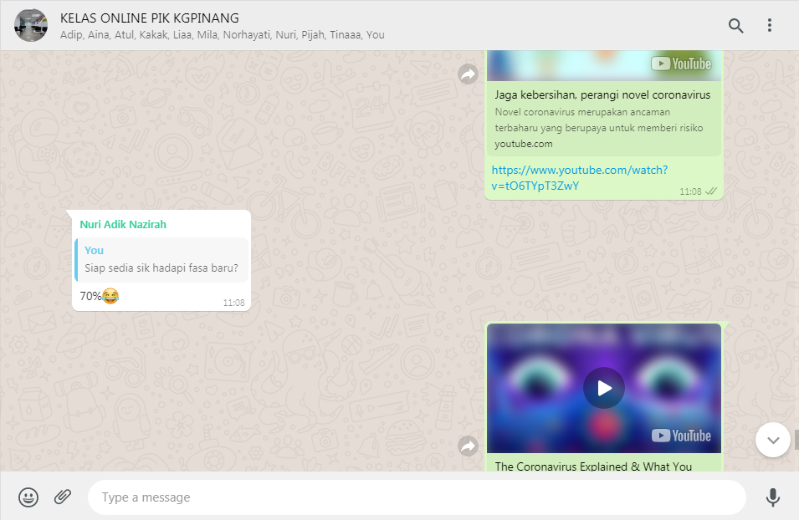Click the microphone voice message icon
The width and height of the screenshot is (799, 520).
(x=772, y=497)
